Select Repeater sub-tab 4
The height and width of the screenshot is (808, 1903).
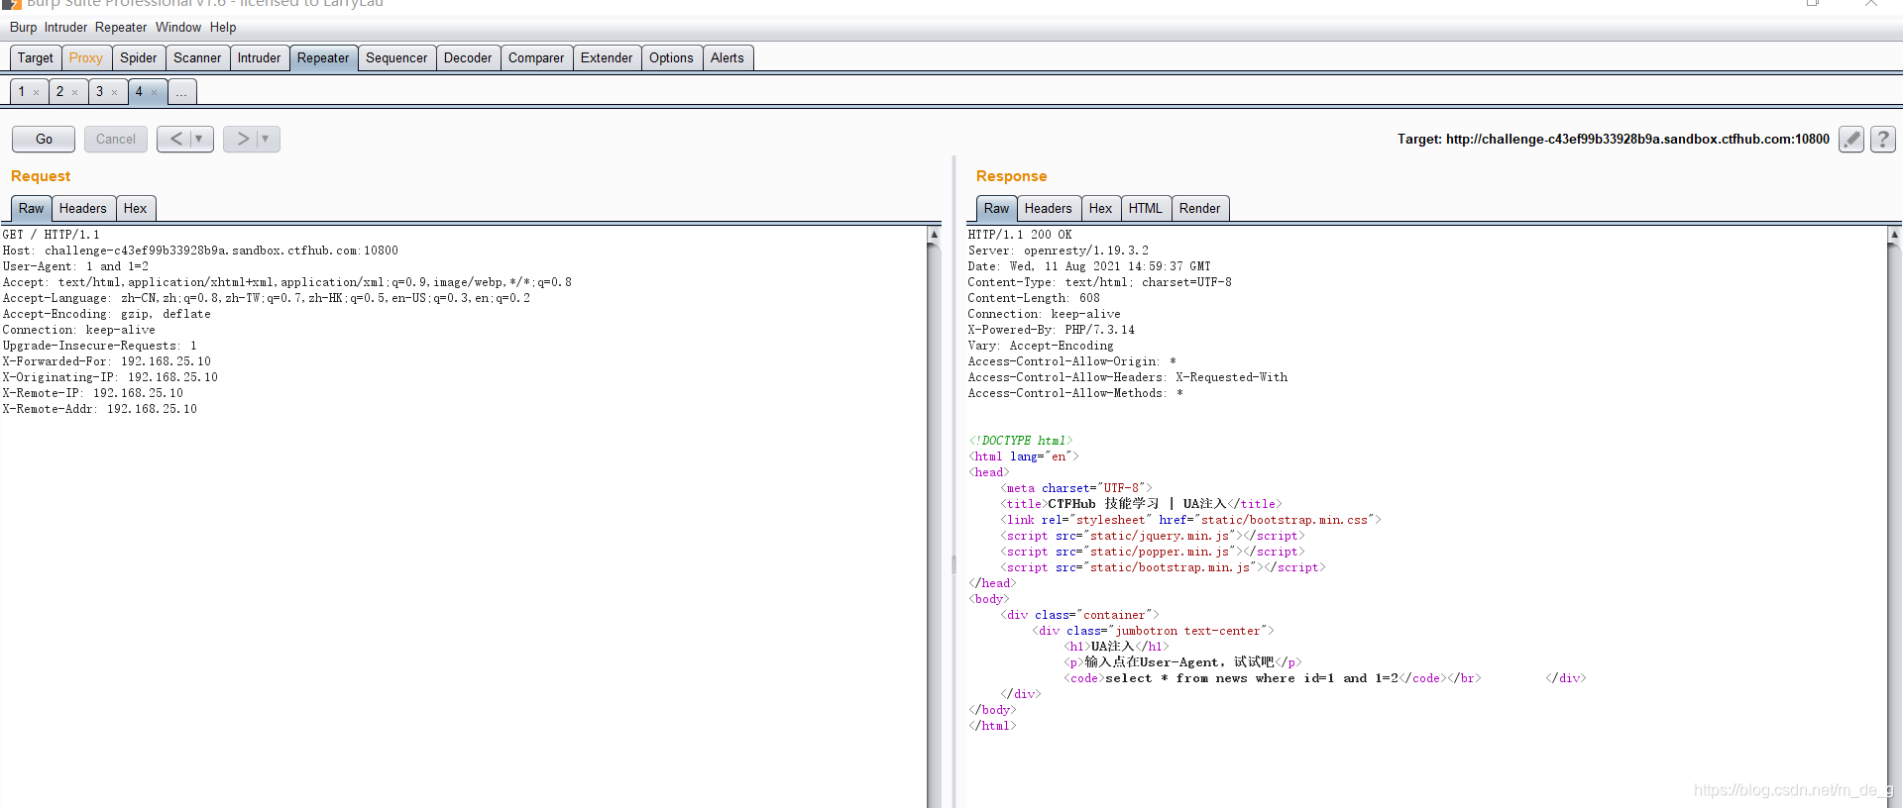click(x=139, y=92)
